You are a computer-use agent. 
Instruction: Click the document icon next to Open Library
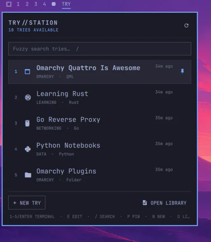(145, 203)
